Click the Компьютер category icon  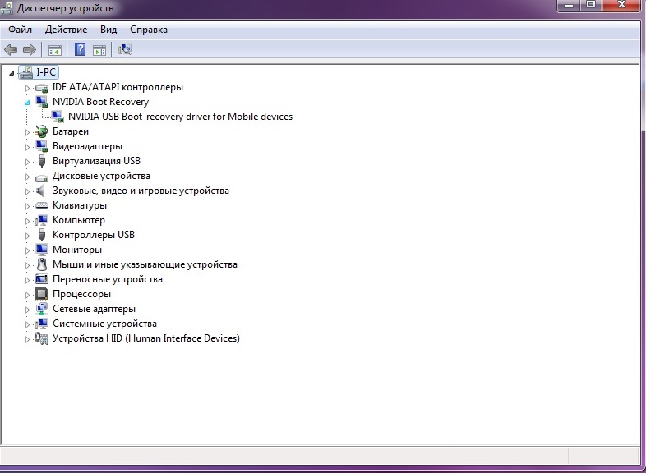pos(42,220)
